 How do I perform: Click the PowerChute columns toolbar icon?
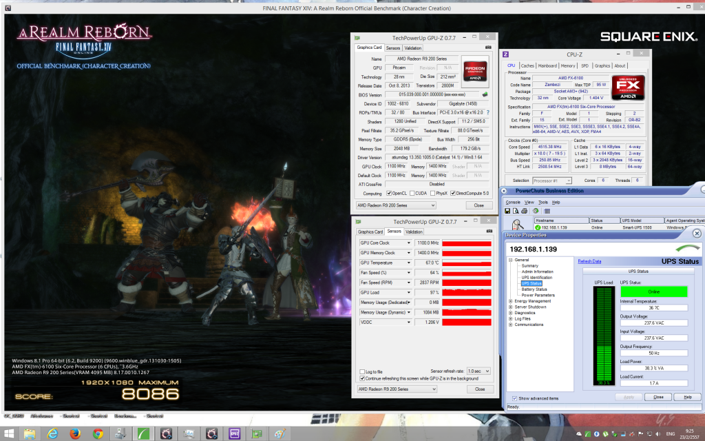click(547, 211)
